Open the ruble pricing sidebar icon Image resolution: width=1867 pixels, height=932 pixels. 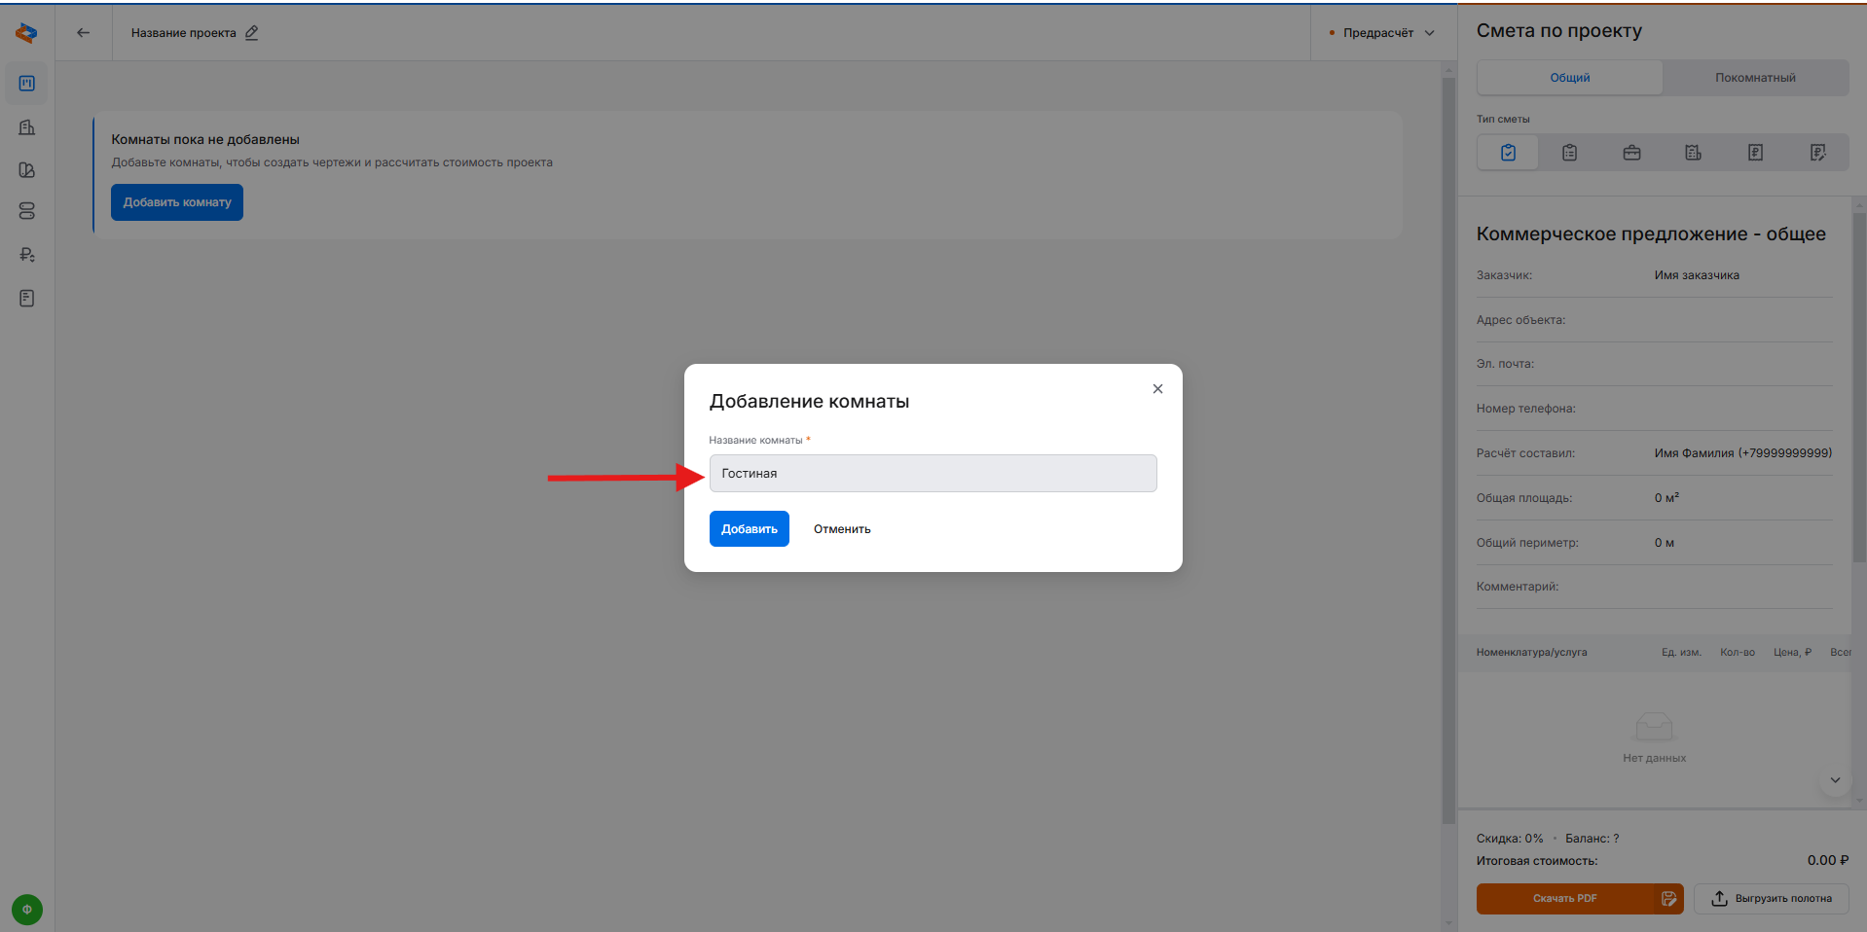click(27, 255)
